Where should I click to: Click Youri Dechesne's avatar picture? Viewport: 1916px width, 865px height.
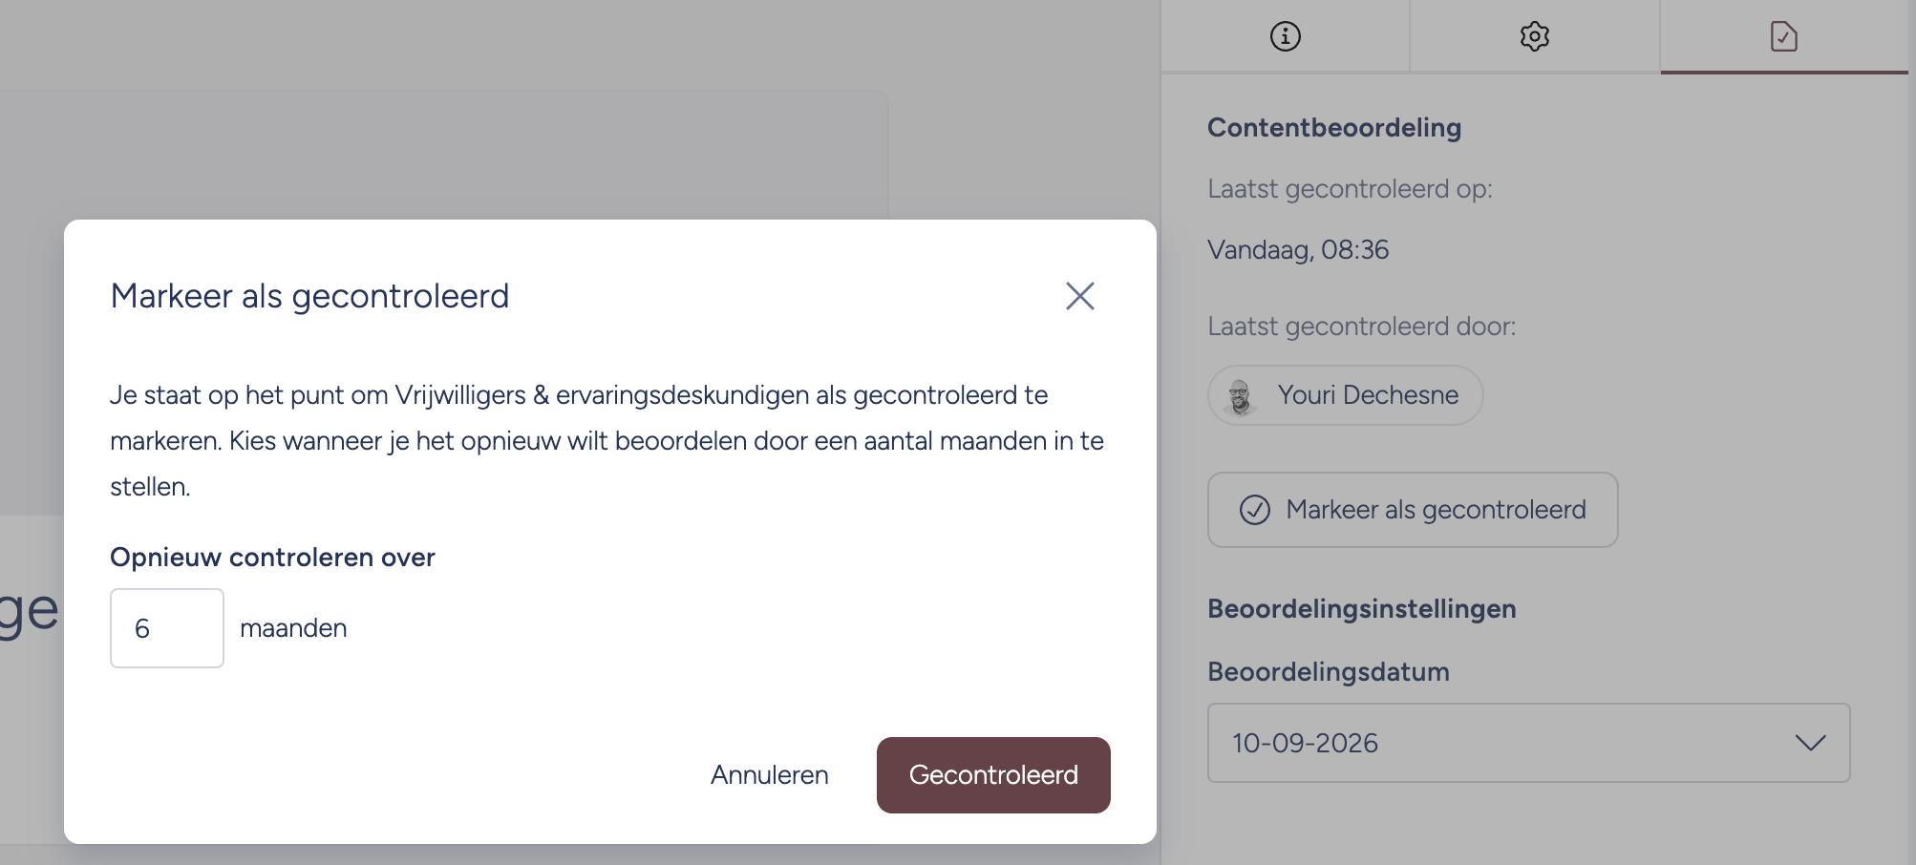1240,395
